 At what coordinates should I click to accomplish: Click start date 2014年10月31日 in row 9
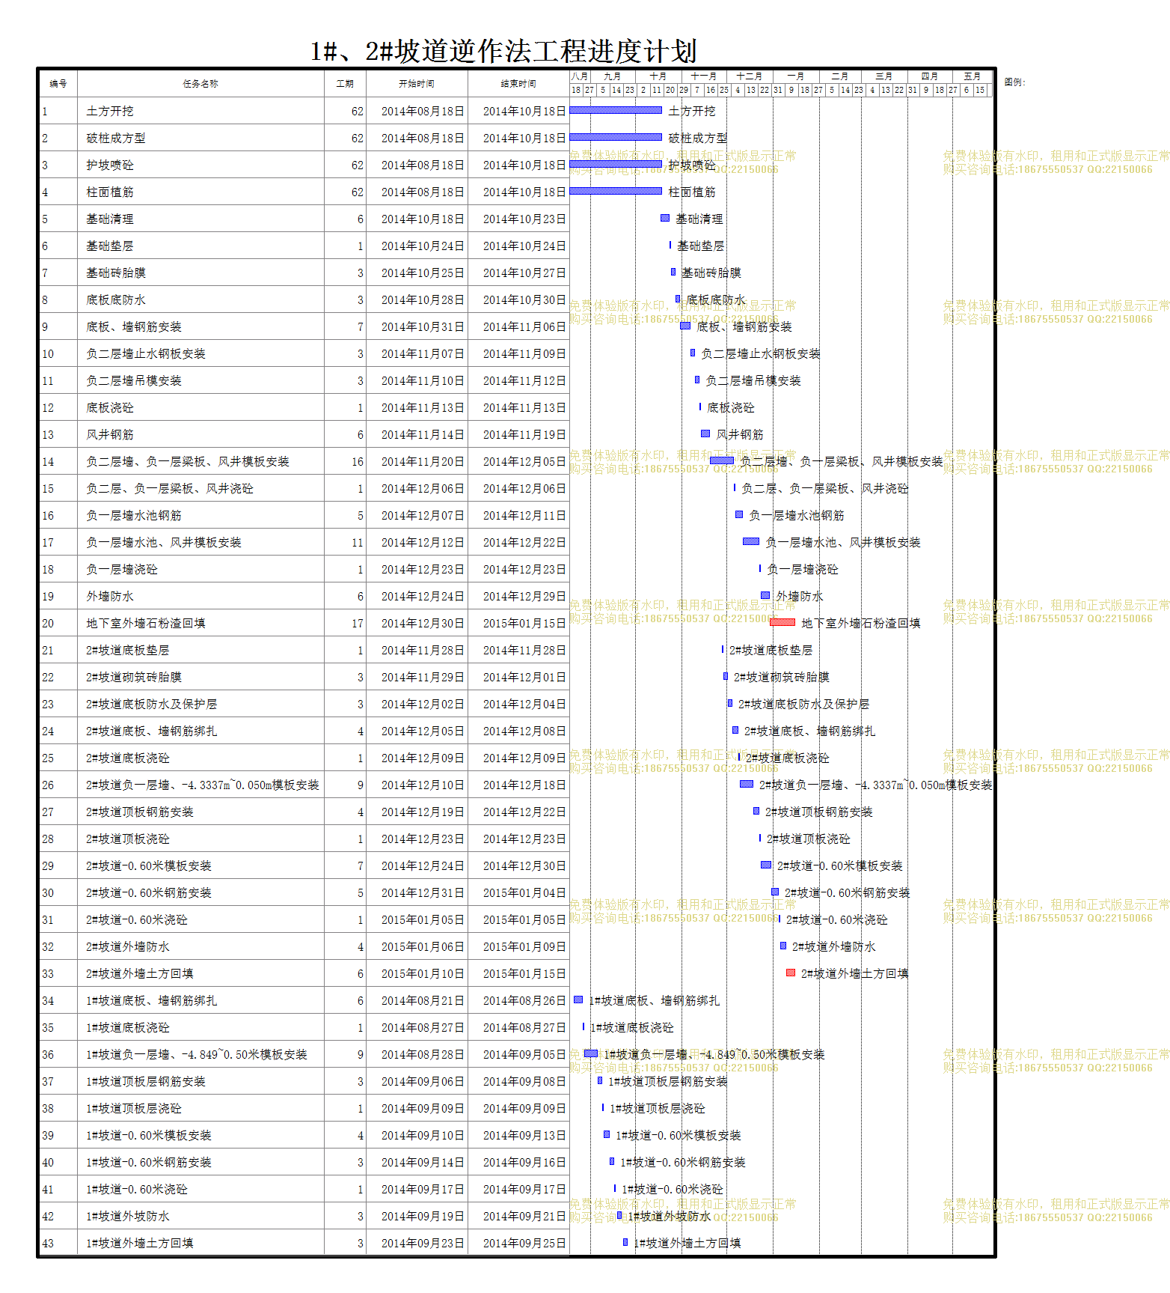423,326
